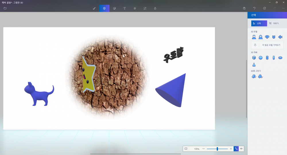The height and width of the screenshot is (155, 287).
Task: Select the Brushes tool in top toolbar
Action: pyautogui.click(x=94, y=8)
